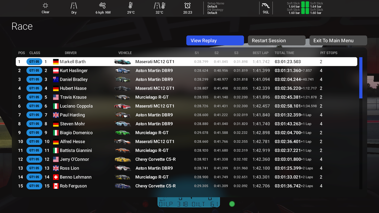The image size is (379, 213).
Task: Click the green tyre status indicators
Action: coord(305,8)
